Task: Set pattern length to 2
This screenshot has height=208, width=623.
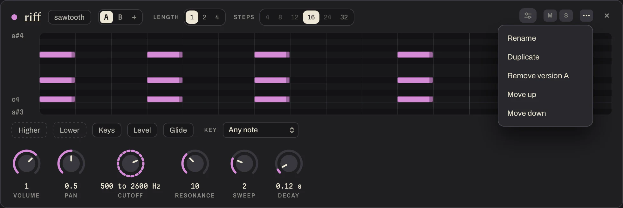Action: point(205,17)
